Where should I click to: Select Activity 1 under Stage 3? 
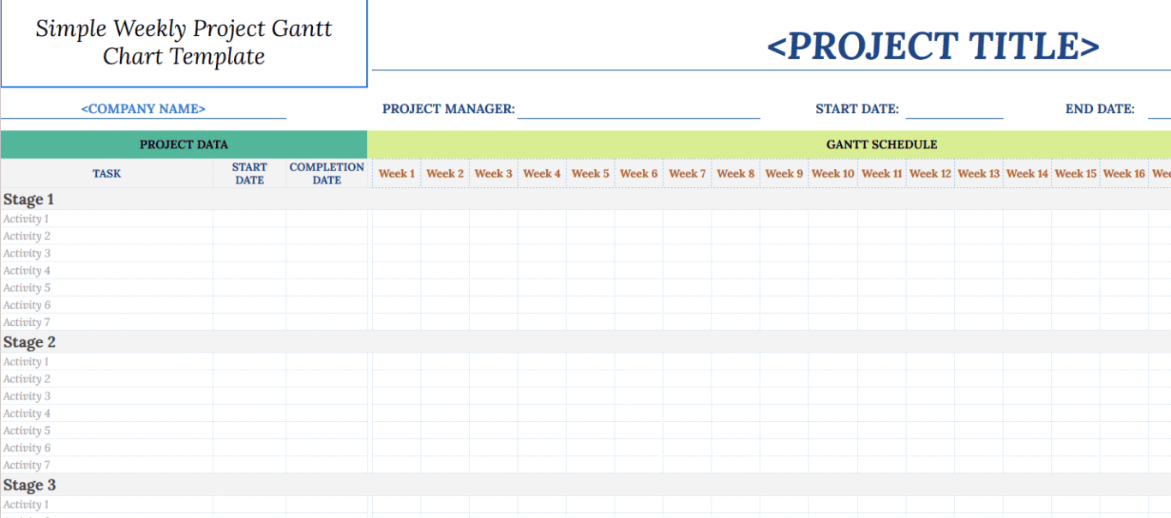coord(26,504)
